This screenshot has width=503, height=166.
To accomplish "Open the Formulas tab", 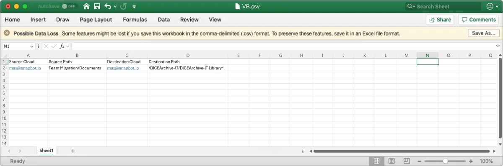I will click(x=135, y=20).
